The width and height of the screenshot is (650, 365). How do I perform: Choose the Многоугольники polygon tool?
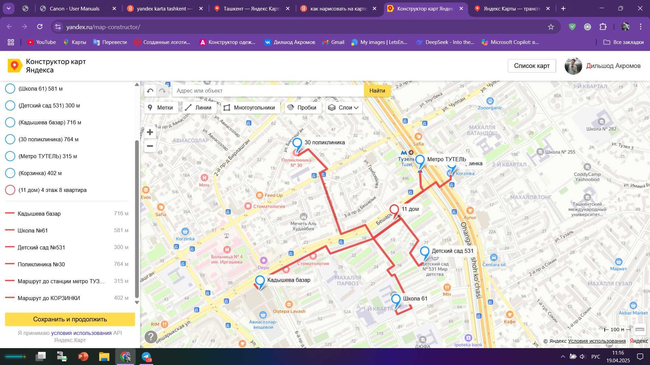pos(250,107)
